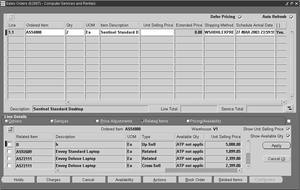This screenshot has width=300, height=190.
Task: Select the Price Adjustments radio button
Action: click(x=97, y=121)
